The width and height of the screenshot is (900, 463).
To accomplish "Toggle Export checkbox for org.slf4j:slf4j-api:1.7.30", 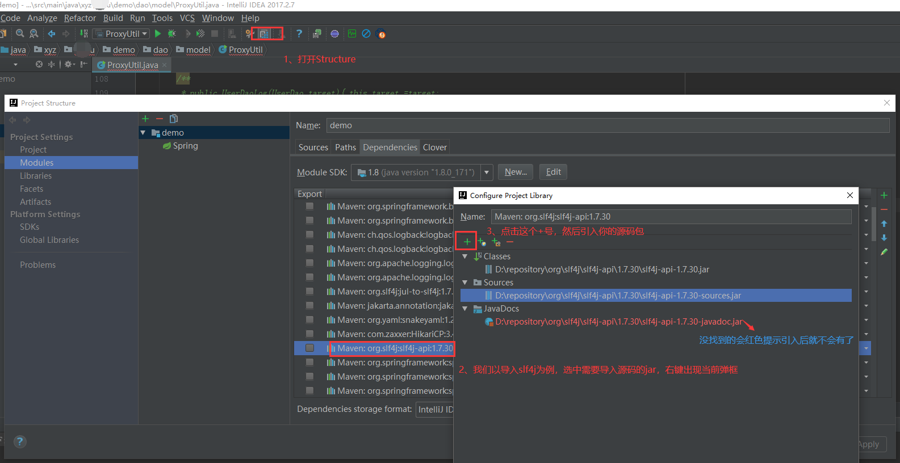I will tap(309, 348).
